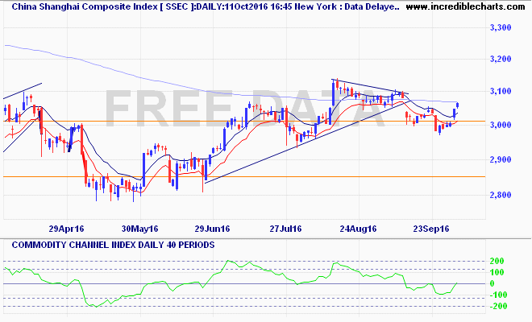The height and width of the screenshot is (322, 532).
Task: Select the -100 CCI scale label
Action: pyautogui.click(x=497, y=295)
